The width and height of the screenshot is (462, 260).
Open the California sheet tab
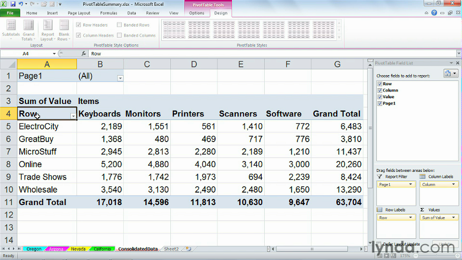(x=102, y=249)
